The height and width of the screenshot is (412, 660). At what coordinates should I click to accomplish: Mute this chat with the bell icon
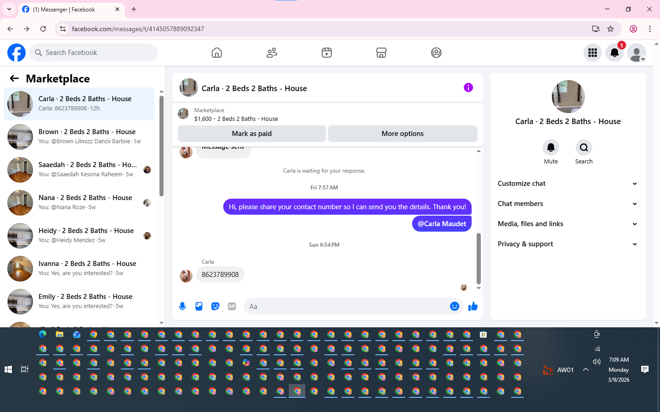(x=551, y=147)
